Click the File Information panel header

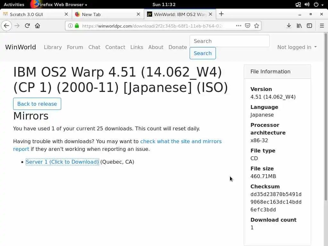point(277,71)
